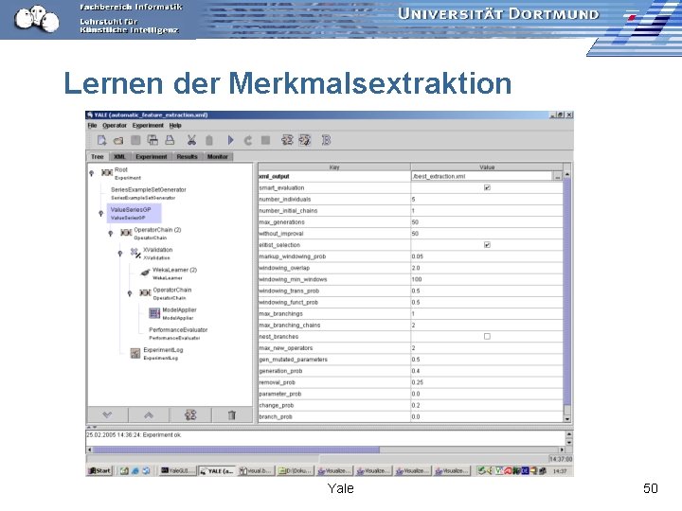Click the Start button on the taskbar
682x511 pixels.
[99, 471]
